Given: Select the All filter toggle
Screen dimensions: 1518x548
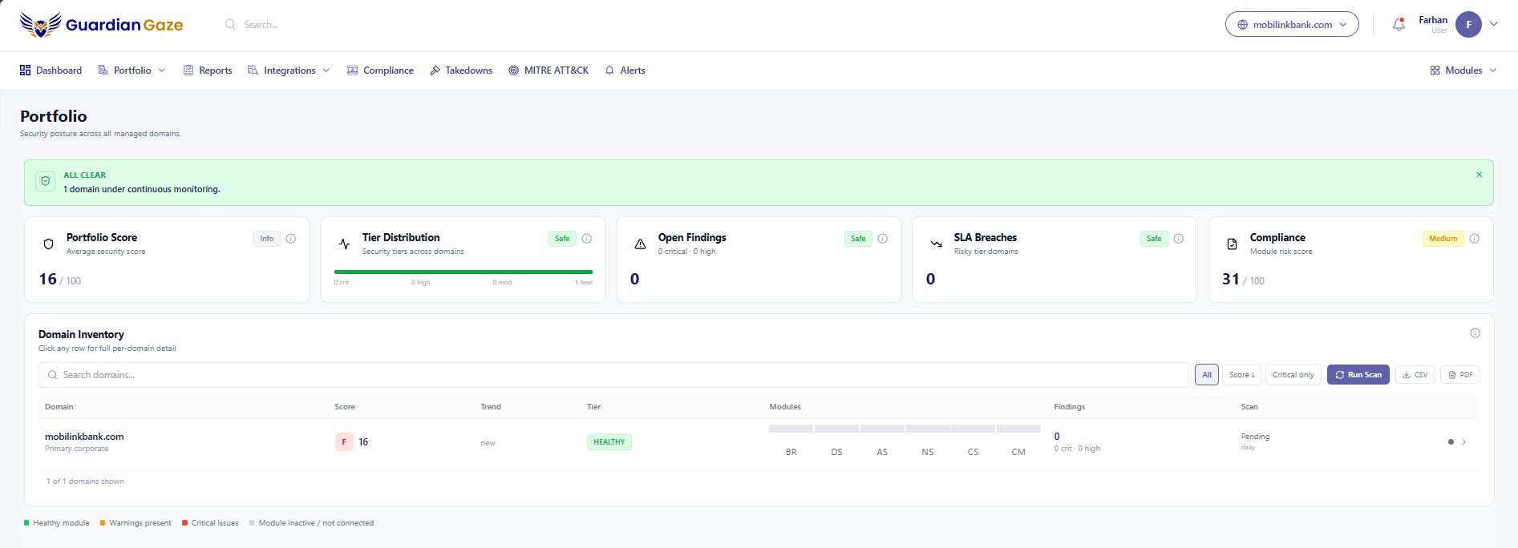Looking at the screenshot, I should [x=1207, y=375].
